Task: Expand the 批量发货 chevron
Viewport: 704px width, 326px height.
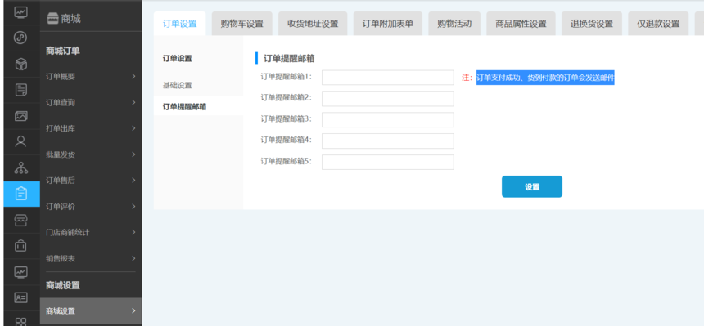Action: tap(133, 154)
